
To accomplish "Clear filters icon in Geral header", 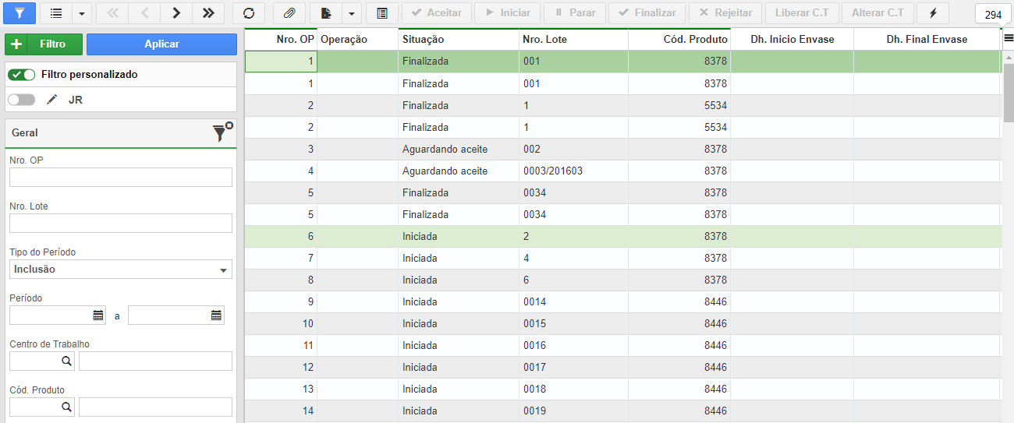I will pyautogui.click(x=222, y=132).
